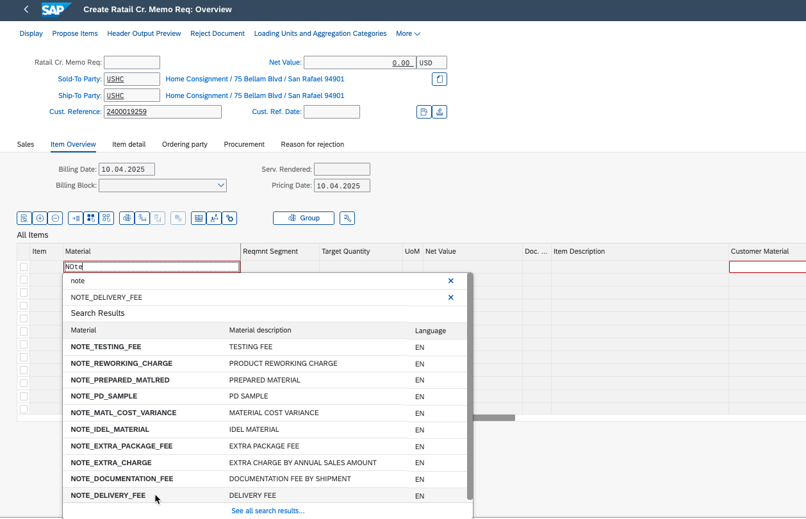Click See all search results link
The image size is (806, 519).
pyautogui.click(x=268, y=511)
